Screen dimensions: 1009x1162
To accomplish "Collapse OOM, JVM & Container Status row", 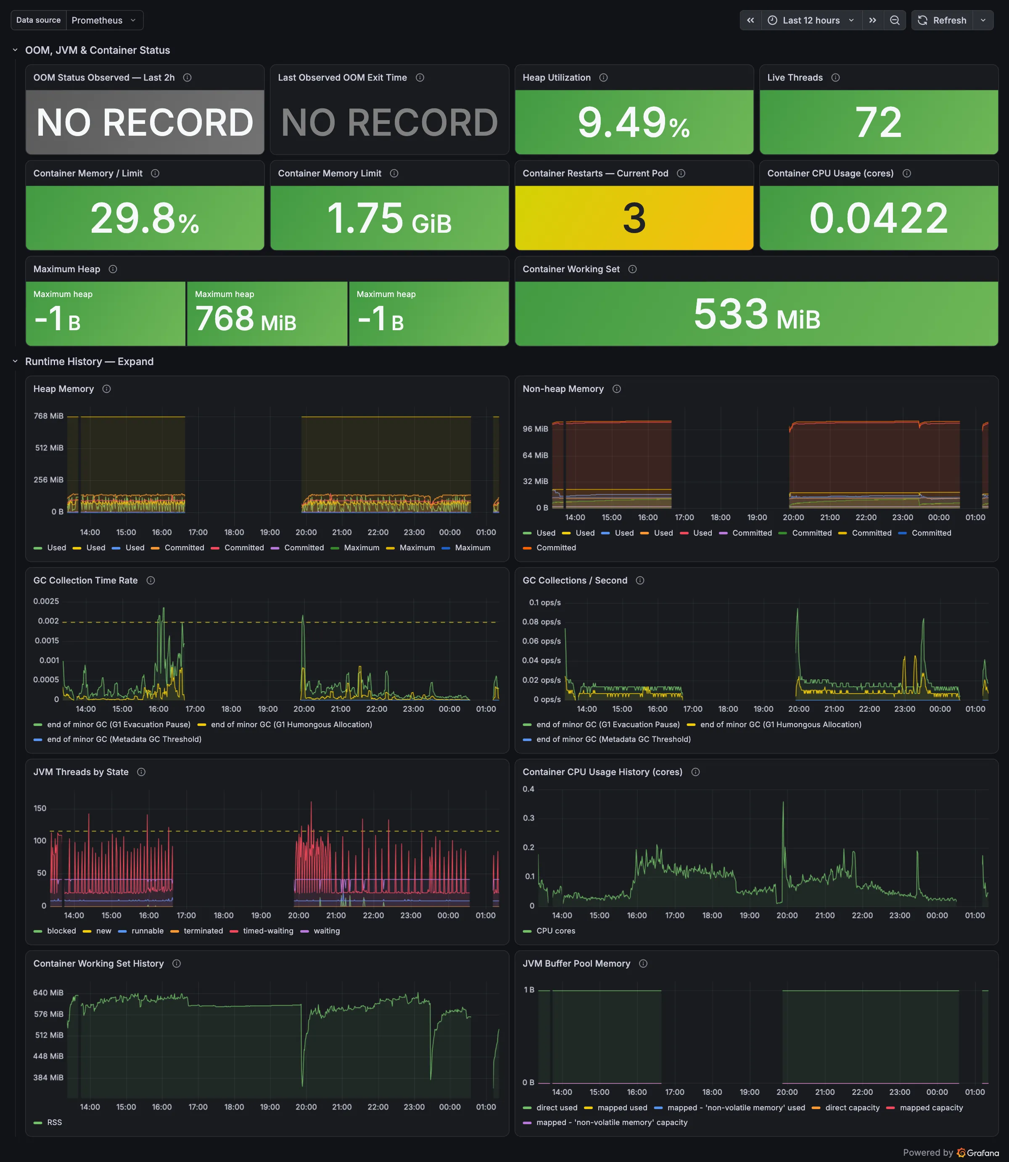I will [x=15, y=50].
